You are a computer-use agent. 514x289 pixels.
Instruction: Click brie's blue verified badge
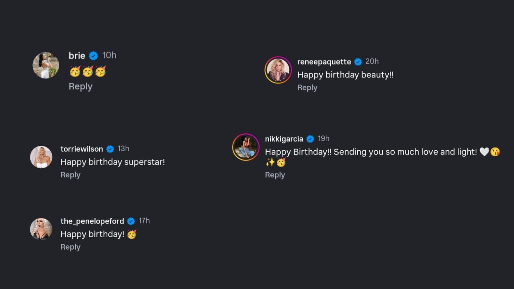click(x=93, y=55)
